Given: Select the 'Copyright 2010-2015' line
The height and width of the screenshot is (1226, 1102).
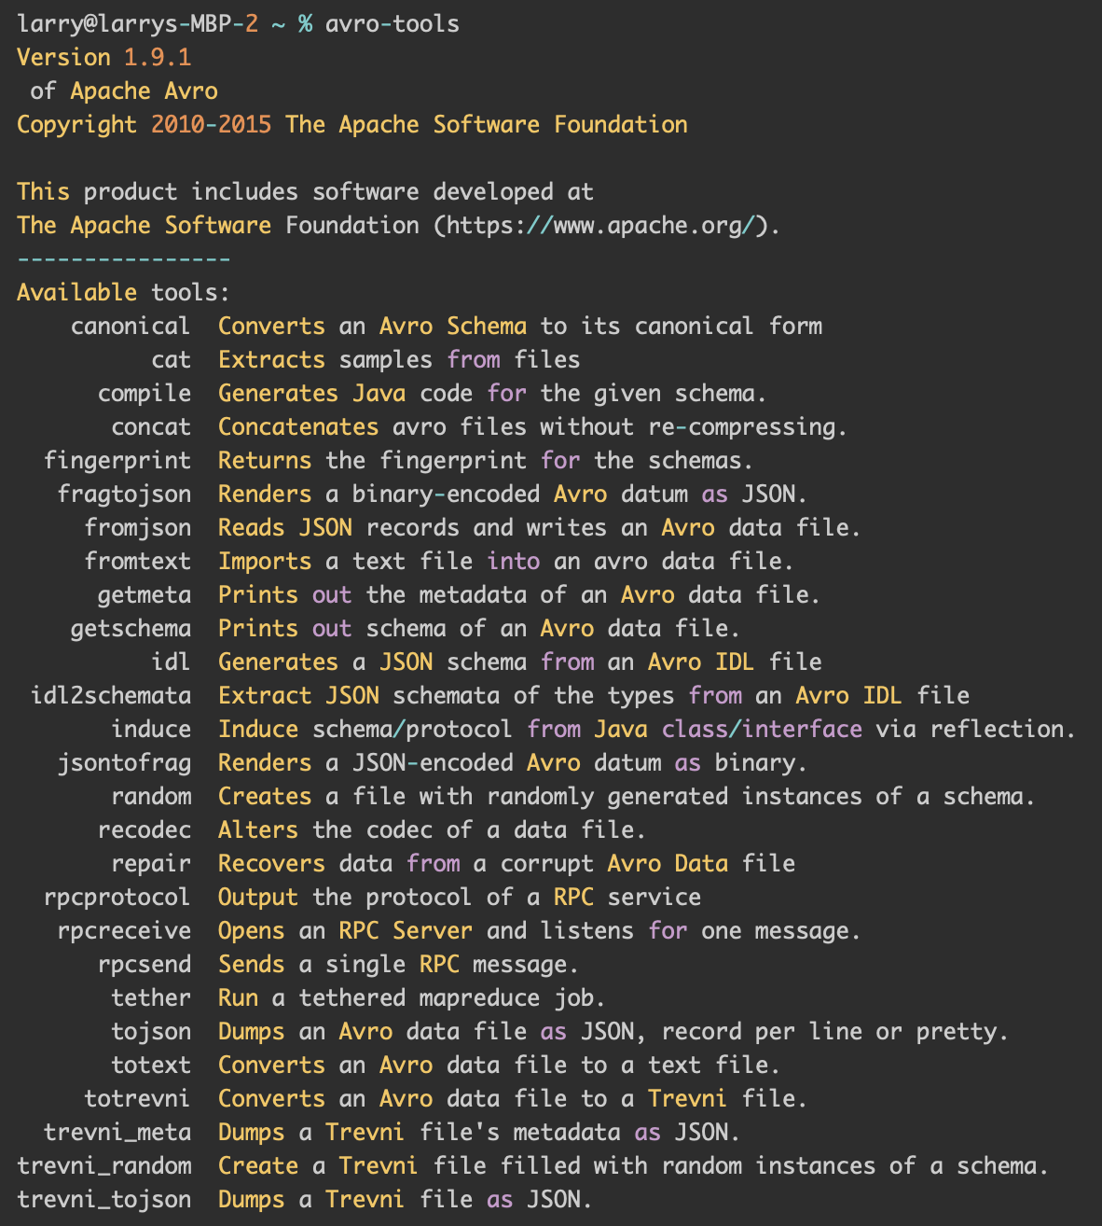Looking at the screenshot, I should [352, 124].
